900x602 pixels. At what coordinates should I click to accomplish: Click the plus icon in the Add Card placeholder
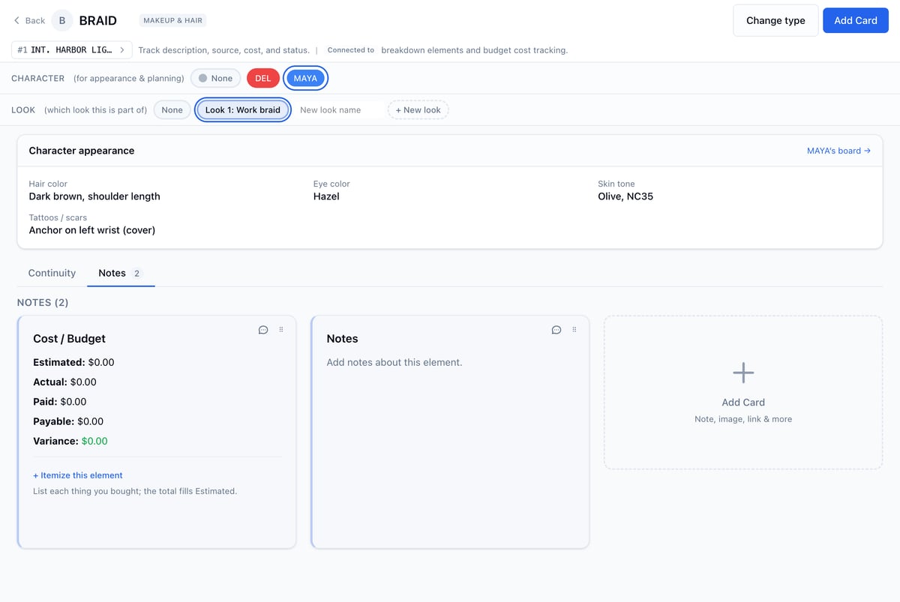[743, 373]
